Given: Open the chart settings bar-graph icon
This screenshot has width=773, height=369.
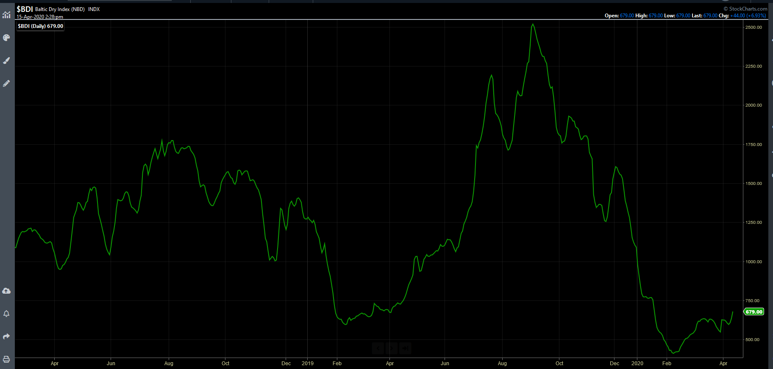Looking at the screenshot, I should point(6,15).
